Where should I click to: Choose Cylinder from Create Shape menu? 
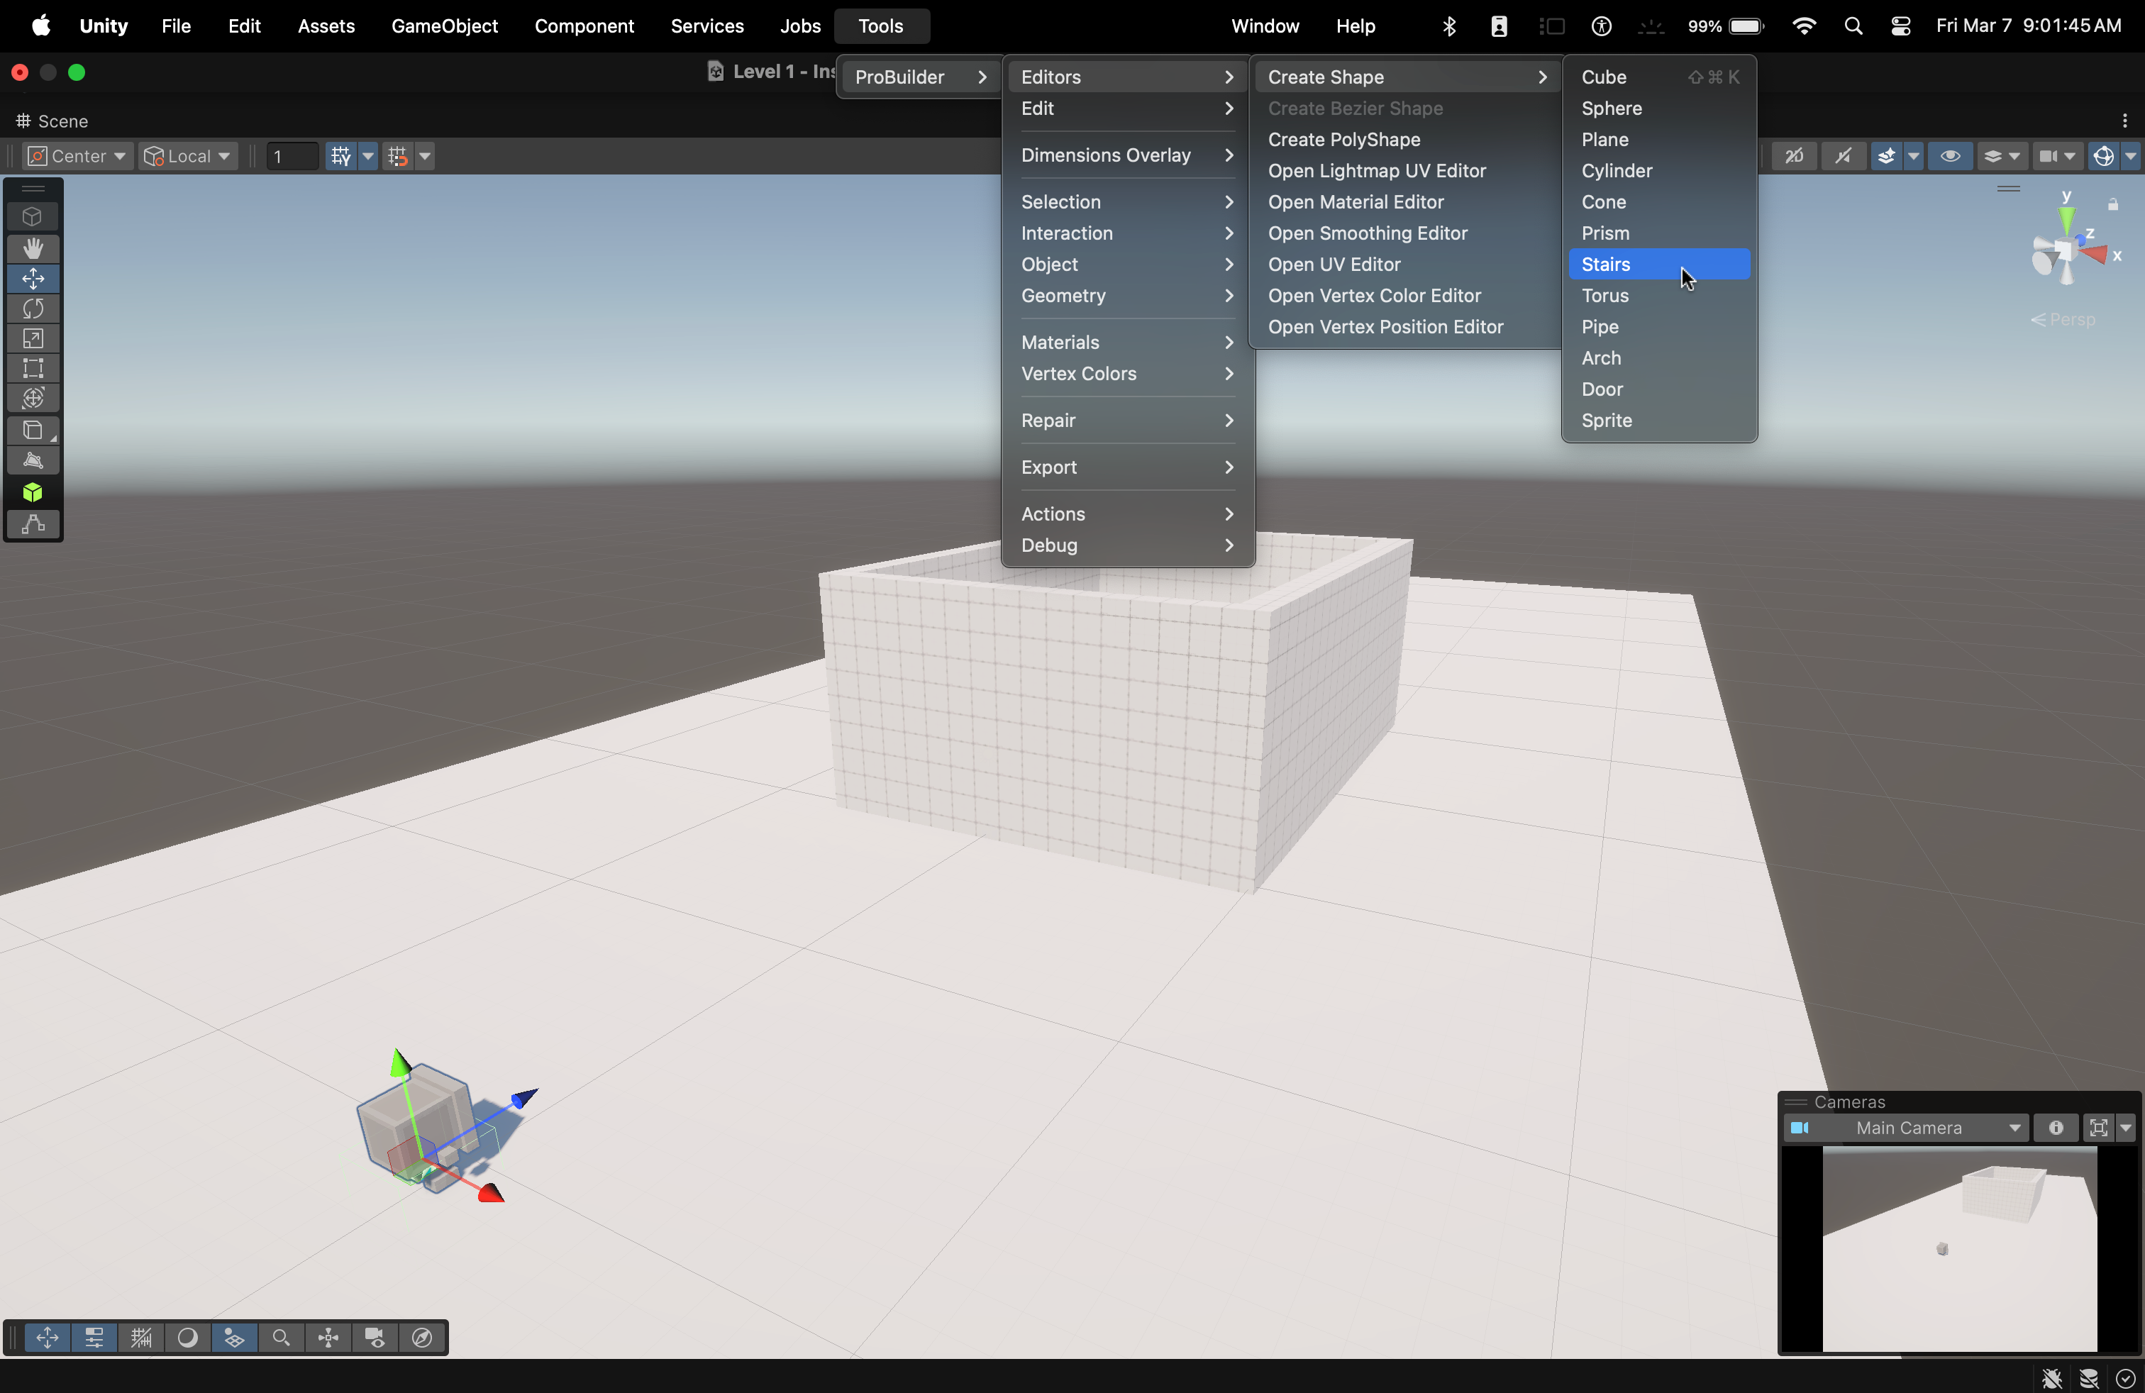click(1659, 170)
